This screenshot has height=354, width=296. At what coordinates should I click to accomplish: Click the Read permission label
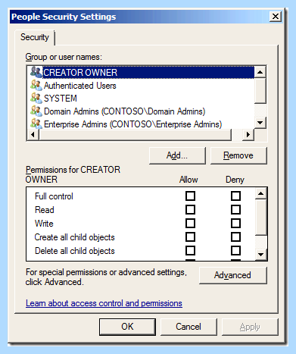[x=45, y=210]
